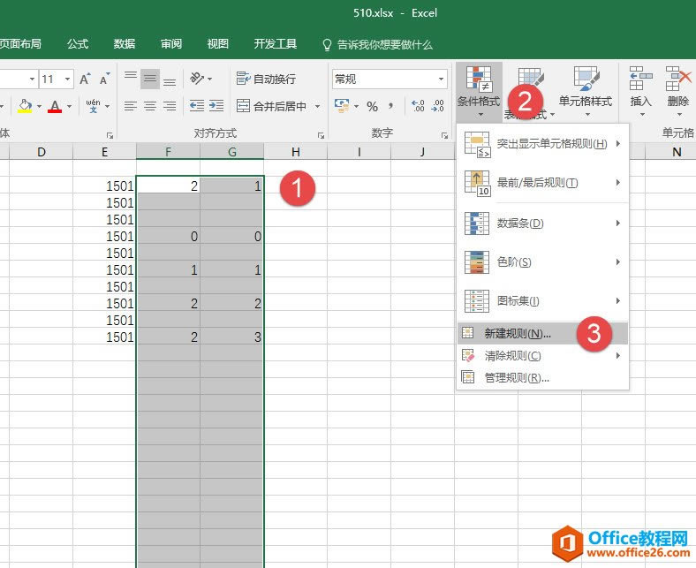Toggle Wrap Text (自动换行)
This screenshot has height=568, width=696.
pos(266,80)
